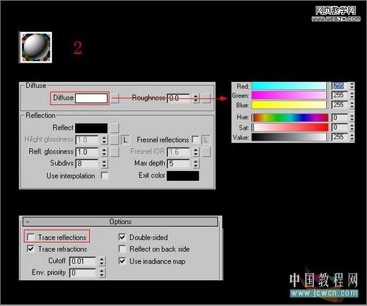
Task: Uncheck the Double-sided option
Action: coord(122,237)
